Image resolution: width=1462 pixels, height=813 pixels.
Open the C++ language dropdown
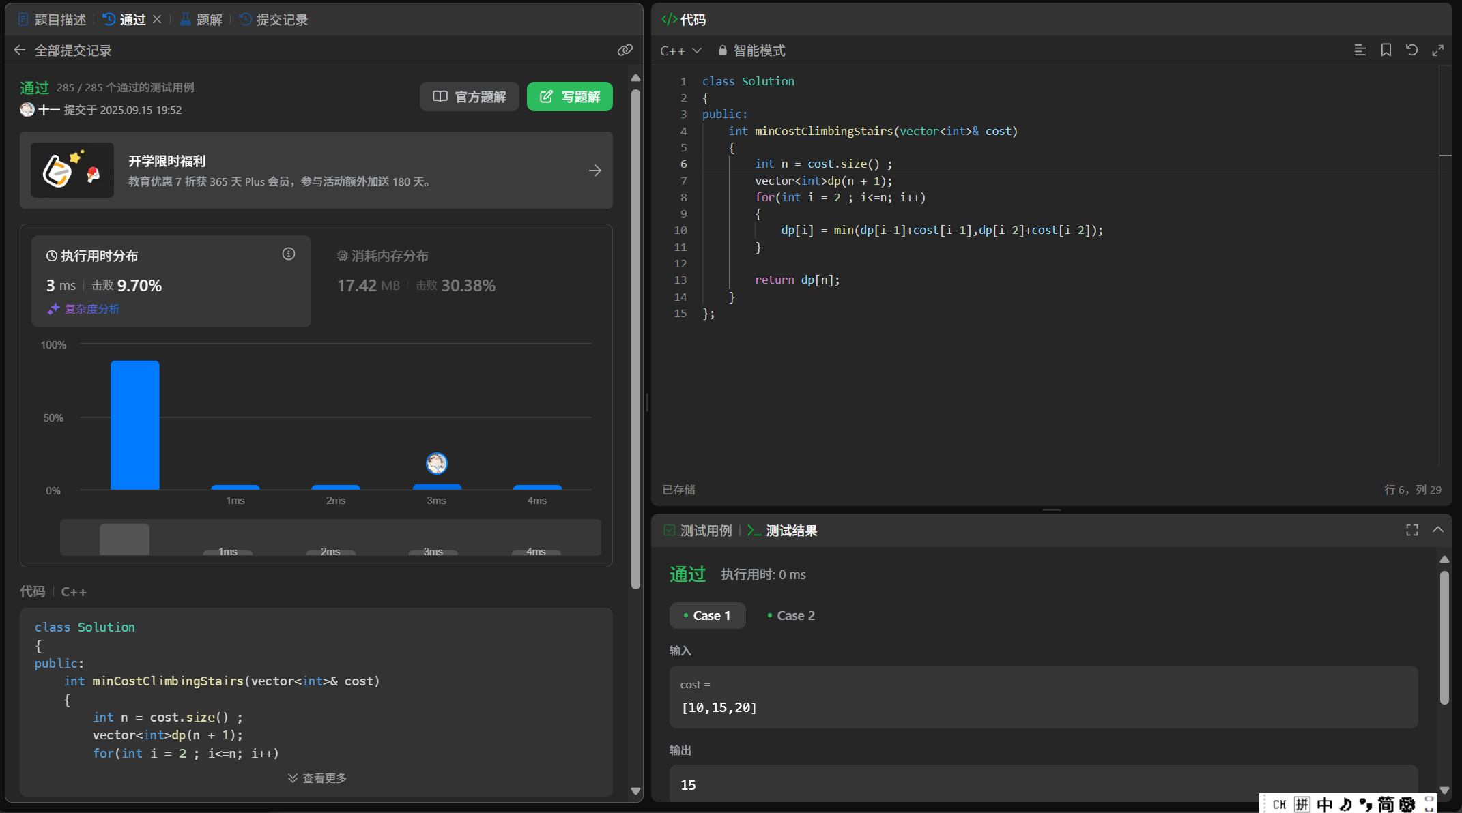tap(680, 50)
